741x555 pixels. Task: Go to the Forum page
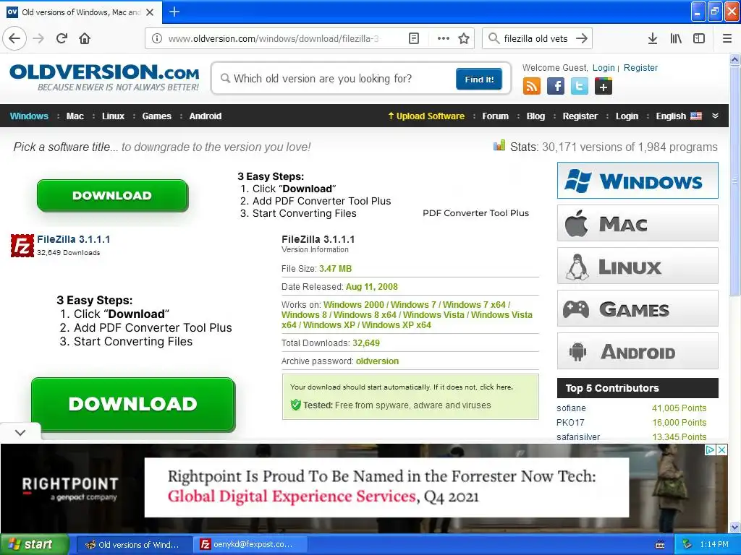click(x=495, y=116)
